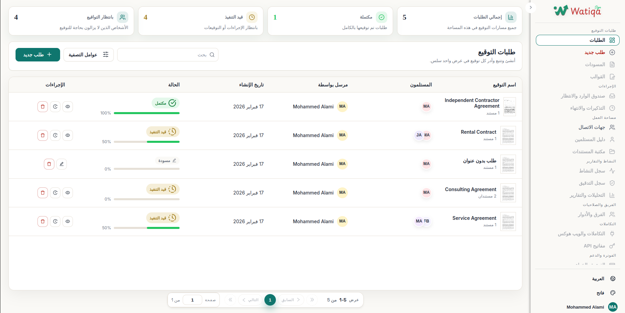Collapse the sidebar with the chevron arrow
This screenshot has height=313, width=625.
[x=530, y=7]
